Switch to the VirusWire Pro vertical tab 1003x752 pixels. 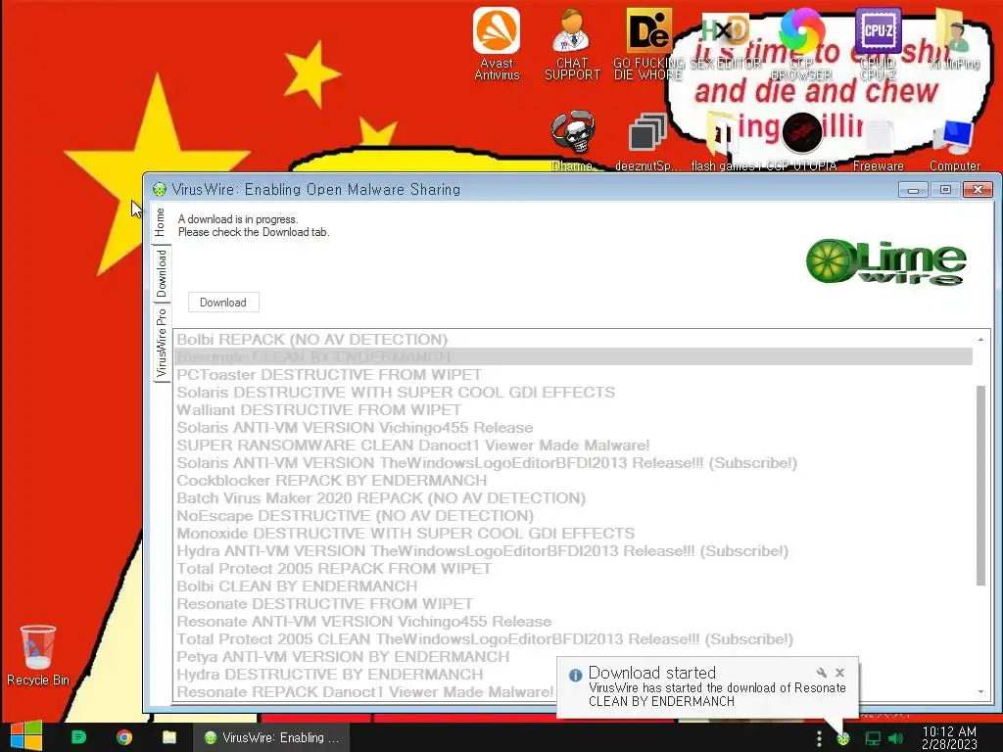[x=161, y=344]
